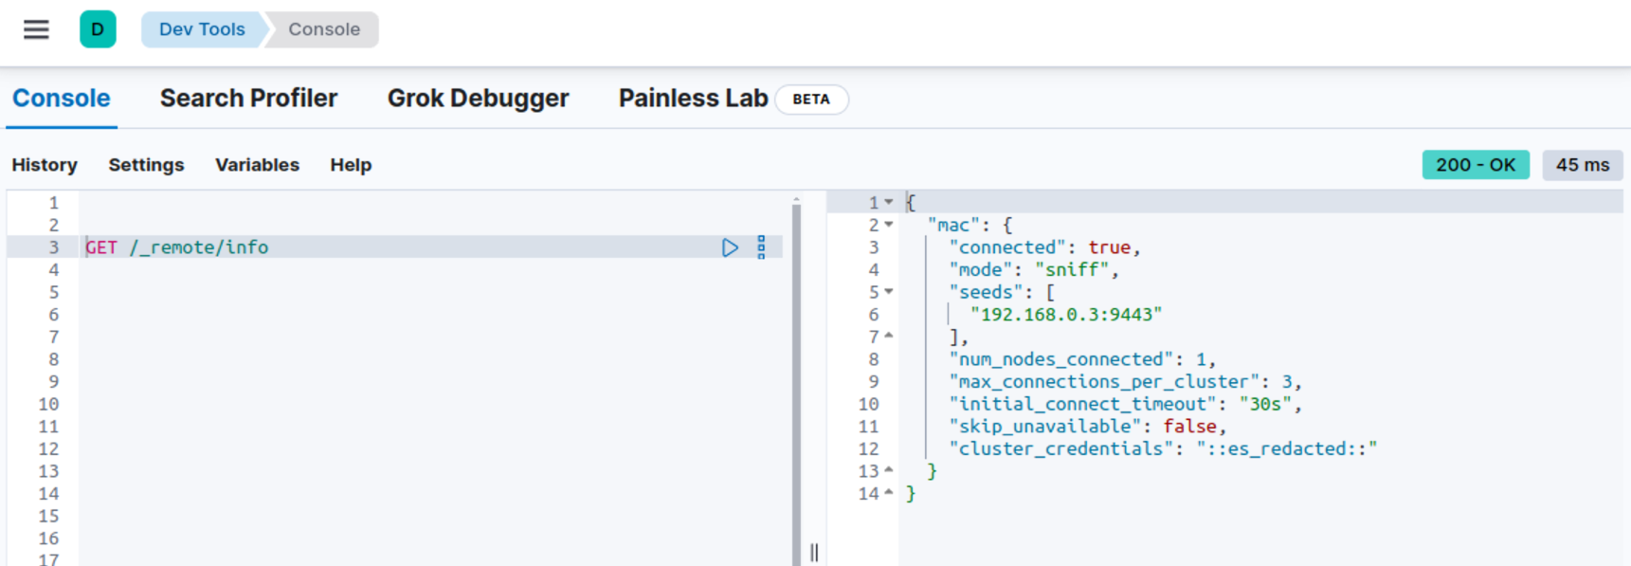Image resolution: width=1631 pixels, height=566 pixels.
Task: Click the BETA badge beside Painless Lab
Action: [x=810, y=100]
